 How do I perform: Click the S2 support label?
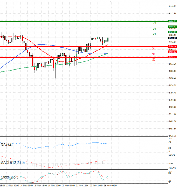point(154,54)
